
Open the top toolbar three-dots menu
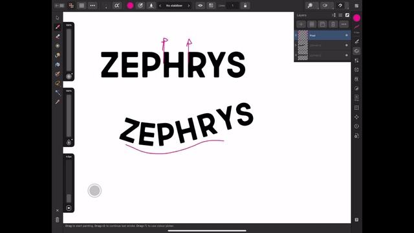93,6
